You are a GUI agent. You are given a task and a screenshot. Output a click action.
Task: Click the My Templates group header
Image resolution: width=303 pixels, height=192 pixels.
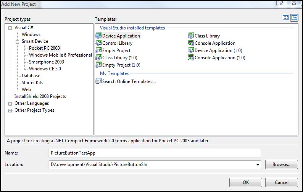pyautogui.click(x=114, y=73)
